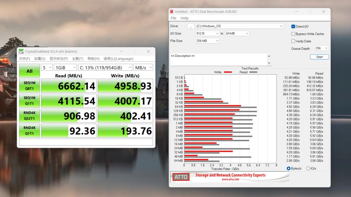
Task: Click the Transfer Rate - GB/s axis label
Action: tap(225, 169)
